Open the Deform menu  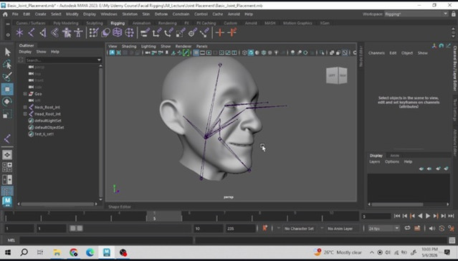tap(161, 14)
